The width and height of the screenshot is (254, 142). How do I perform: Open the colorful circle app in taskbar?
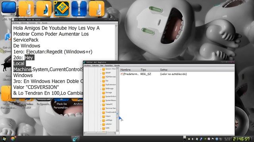click(x=13, y=139)
